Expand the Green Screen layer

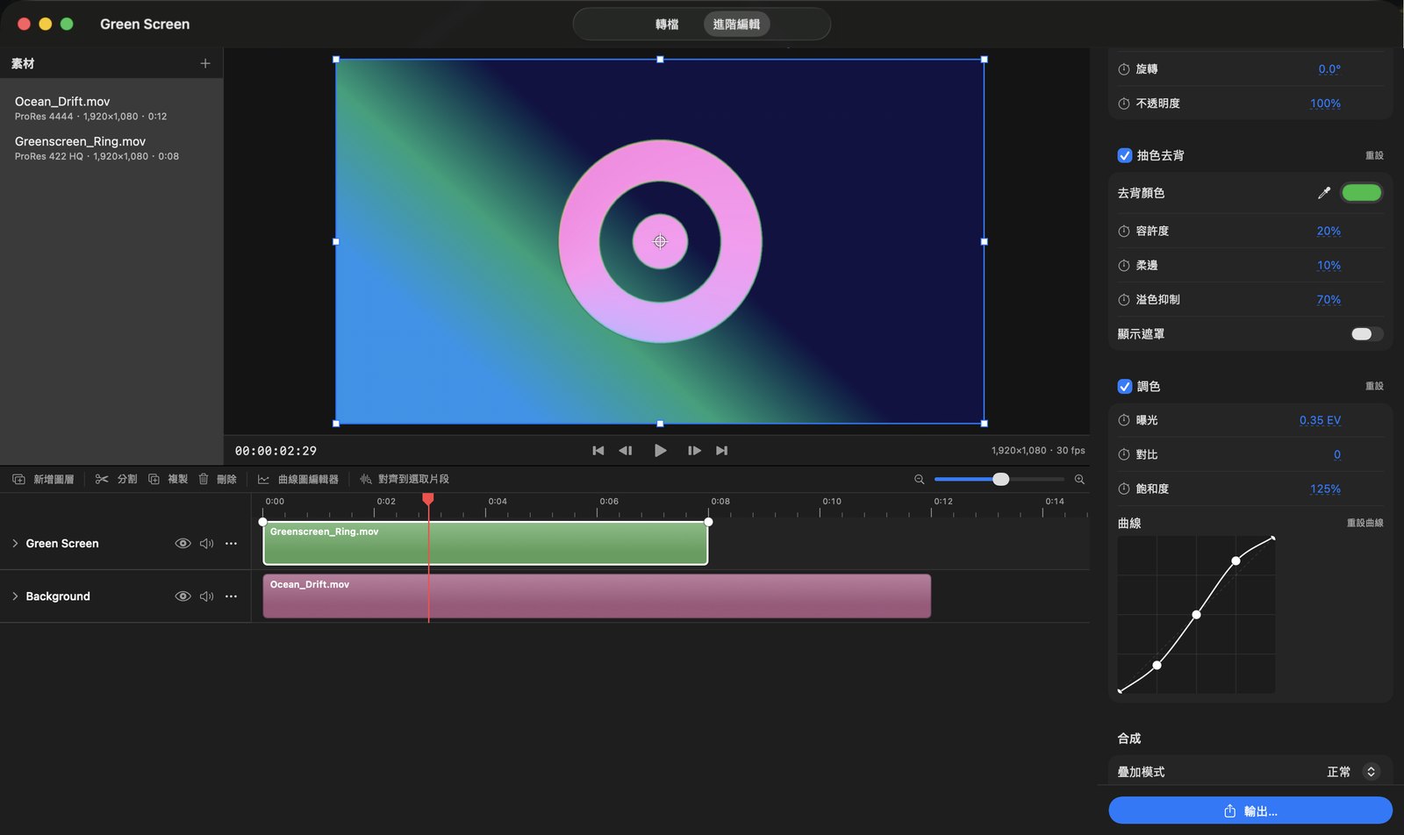pyautogui.click(x=15, y=544)
